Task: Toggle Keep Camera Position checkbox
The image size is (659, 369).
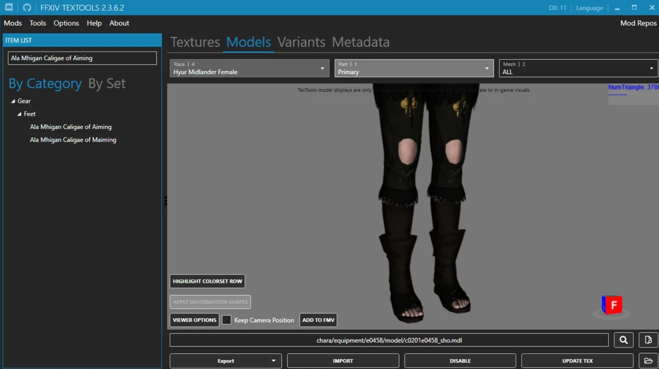Action: (227, 320)
